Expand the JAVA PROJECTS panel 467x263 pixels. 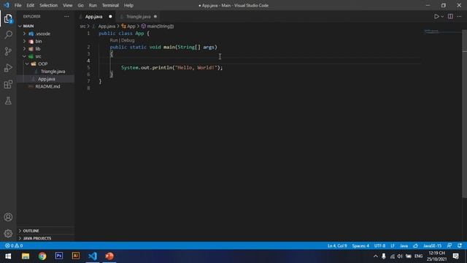point(37,238)
